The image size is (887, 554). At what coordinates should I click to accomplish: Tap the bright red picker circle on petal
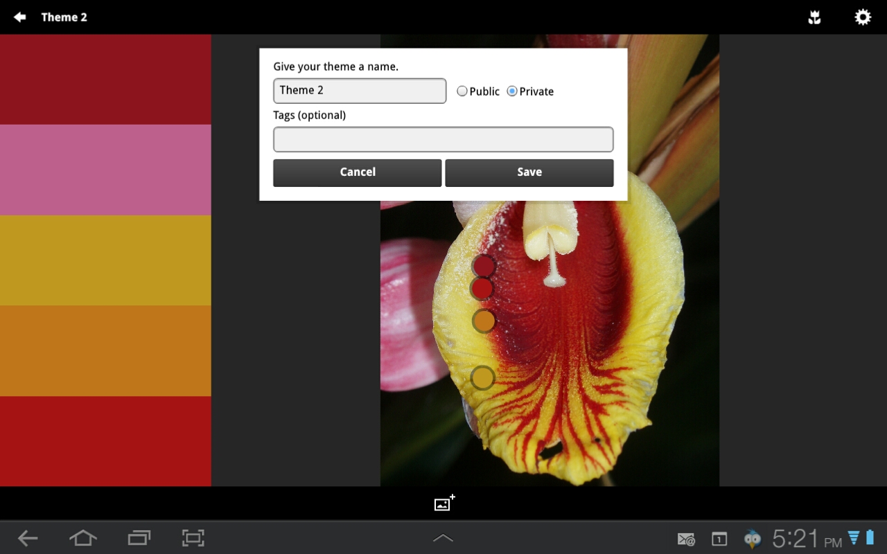482,289
